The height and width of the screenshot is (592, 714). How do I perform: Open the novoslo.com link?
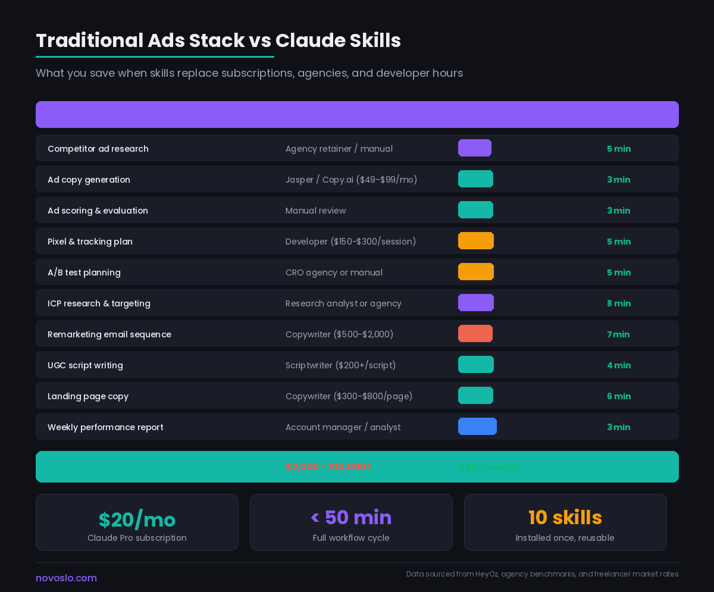66,578
